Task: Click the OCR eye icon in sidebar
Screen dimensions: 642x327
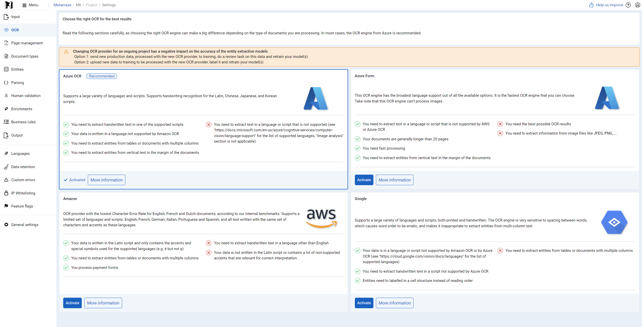Action: coord(6,30)
